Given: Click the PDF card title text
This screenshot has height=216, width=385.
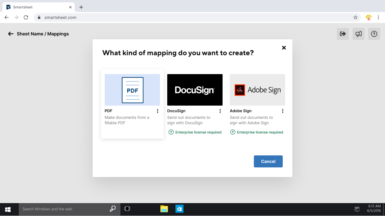Looking at the screenshot, I should click(x=108, y=111).
